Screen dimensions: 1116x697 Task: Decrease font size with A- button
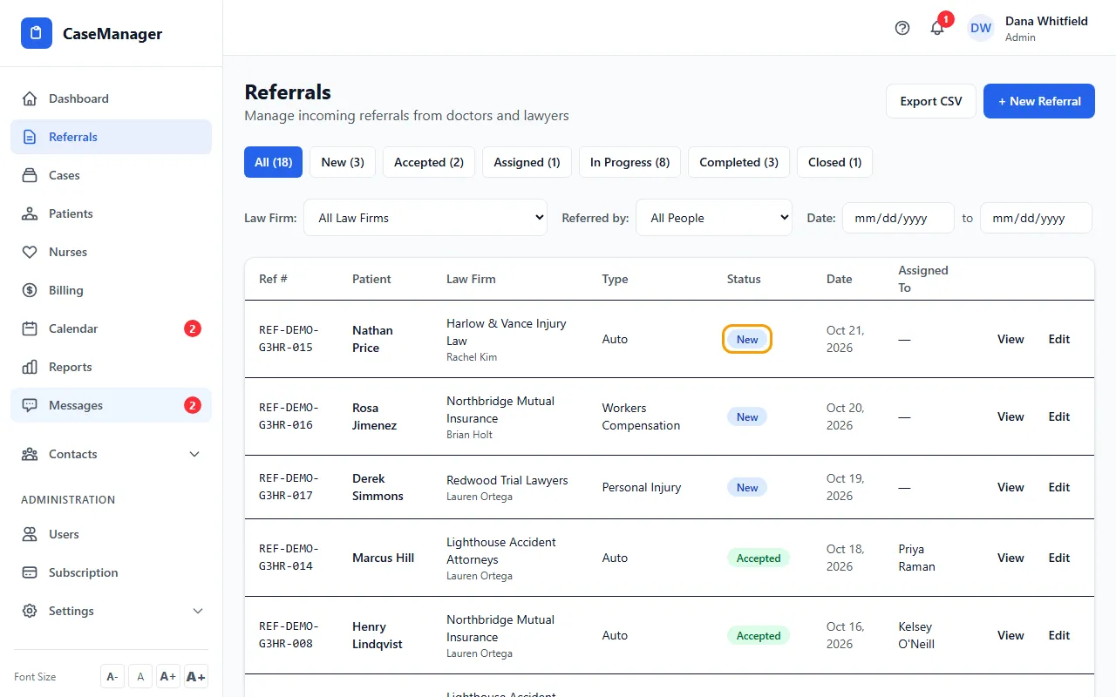coord(112,677)
